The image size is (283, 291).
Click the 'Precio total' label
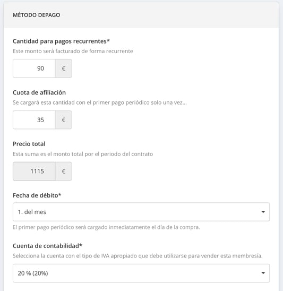[x=29, y=144]
